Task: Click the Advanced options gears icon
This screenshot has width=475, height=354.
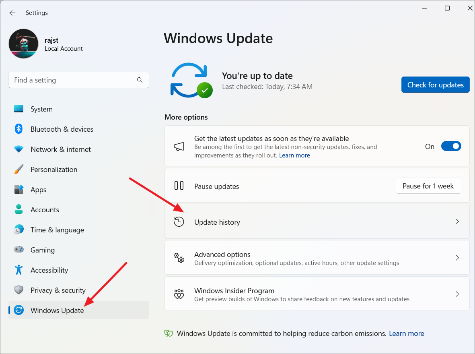Action: click(x=179, y=258)
